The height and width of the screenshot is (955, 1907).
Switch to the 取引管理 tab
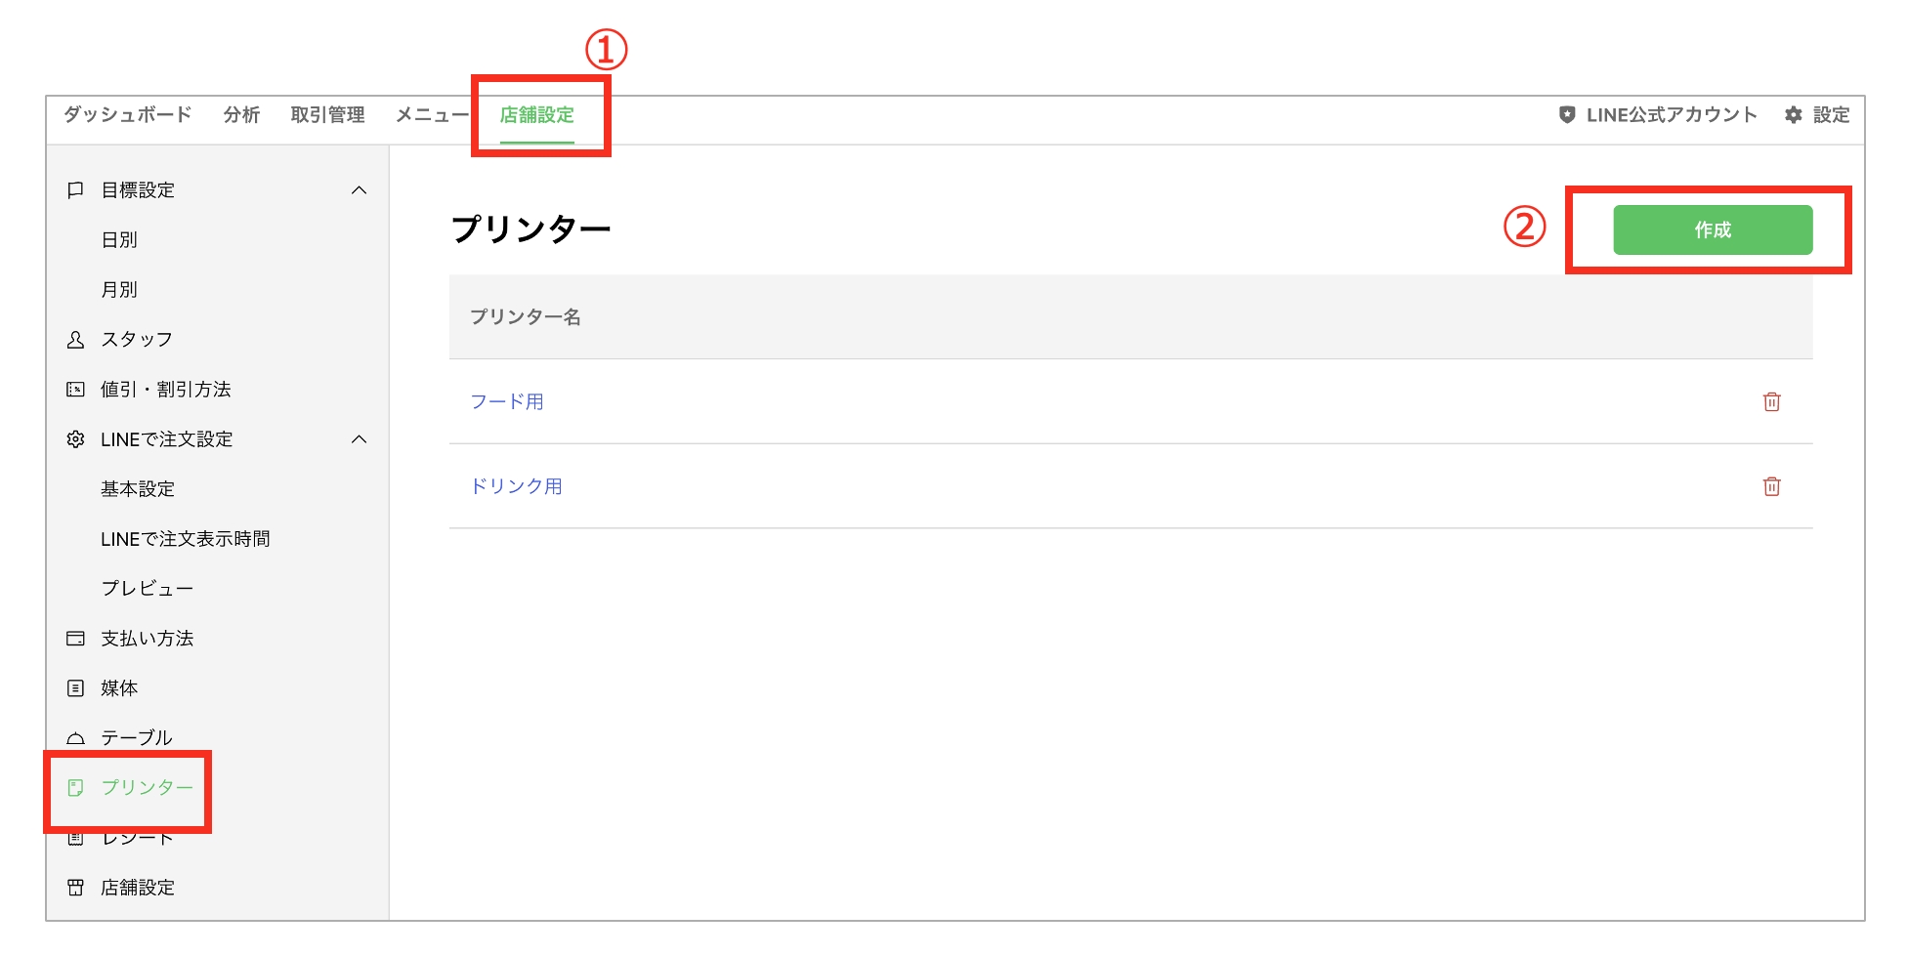[x=327, y=115]
